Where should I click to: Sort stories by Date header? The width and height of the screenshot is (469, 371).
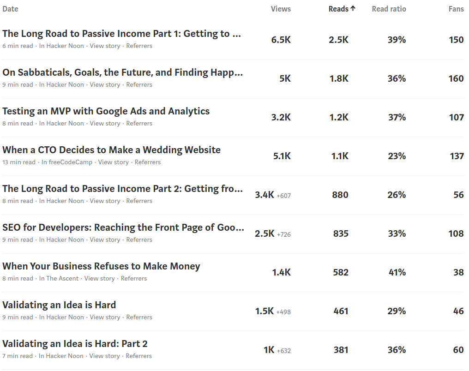[x=10, y=9]
